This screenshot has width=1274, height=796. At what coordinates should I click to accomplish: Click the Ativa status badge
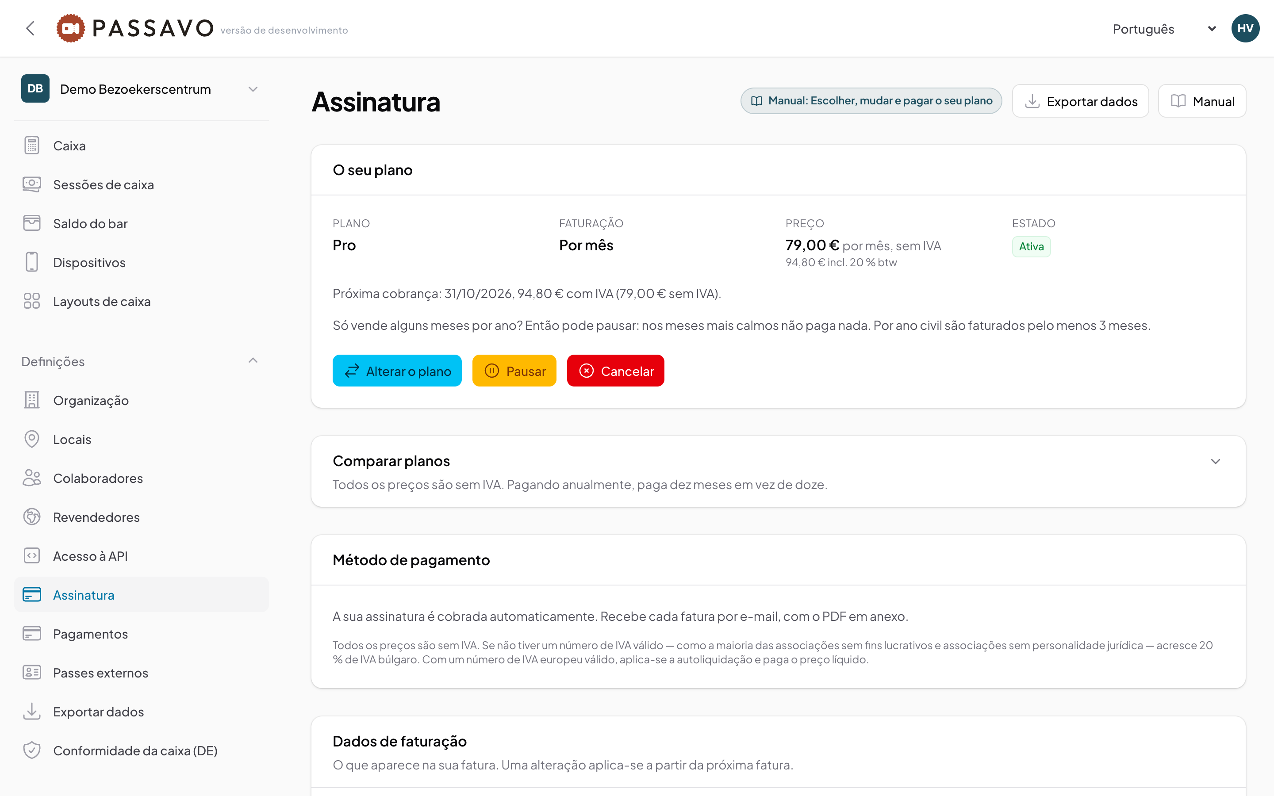pyautogui.click(x=1031, y=246)
